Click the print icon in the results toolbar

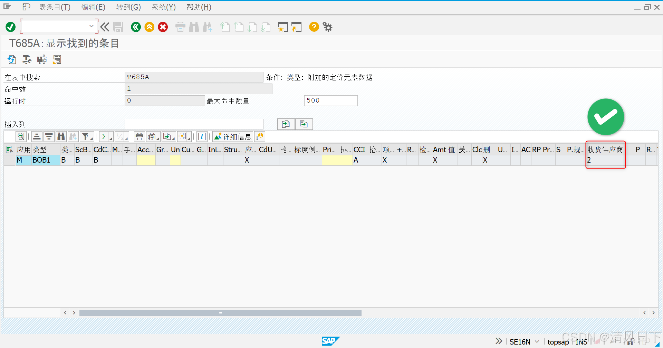pos(139,136)
